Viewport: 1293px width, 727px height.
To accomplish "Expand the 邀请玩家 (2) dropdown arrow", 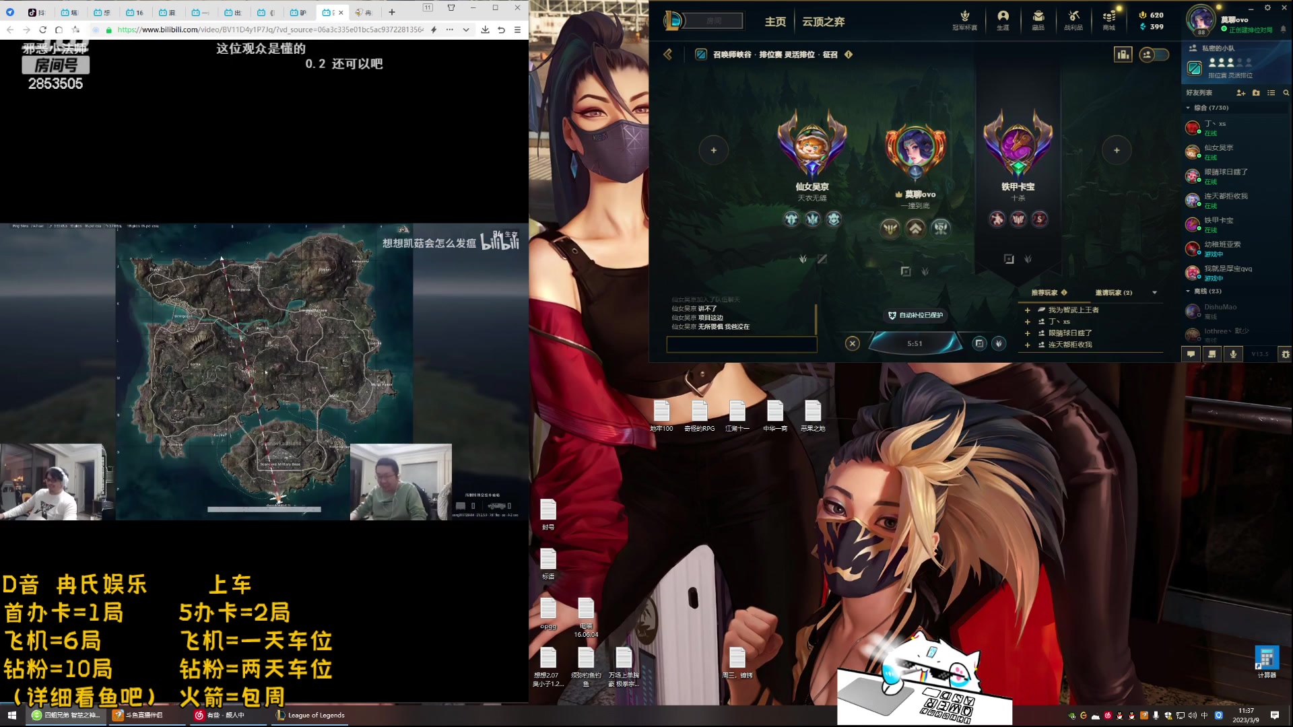I will 1154,293.
